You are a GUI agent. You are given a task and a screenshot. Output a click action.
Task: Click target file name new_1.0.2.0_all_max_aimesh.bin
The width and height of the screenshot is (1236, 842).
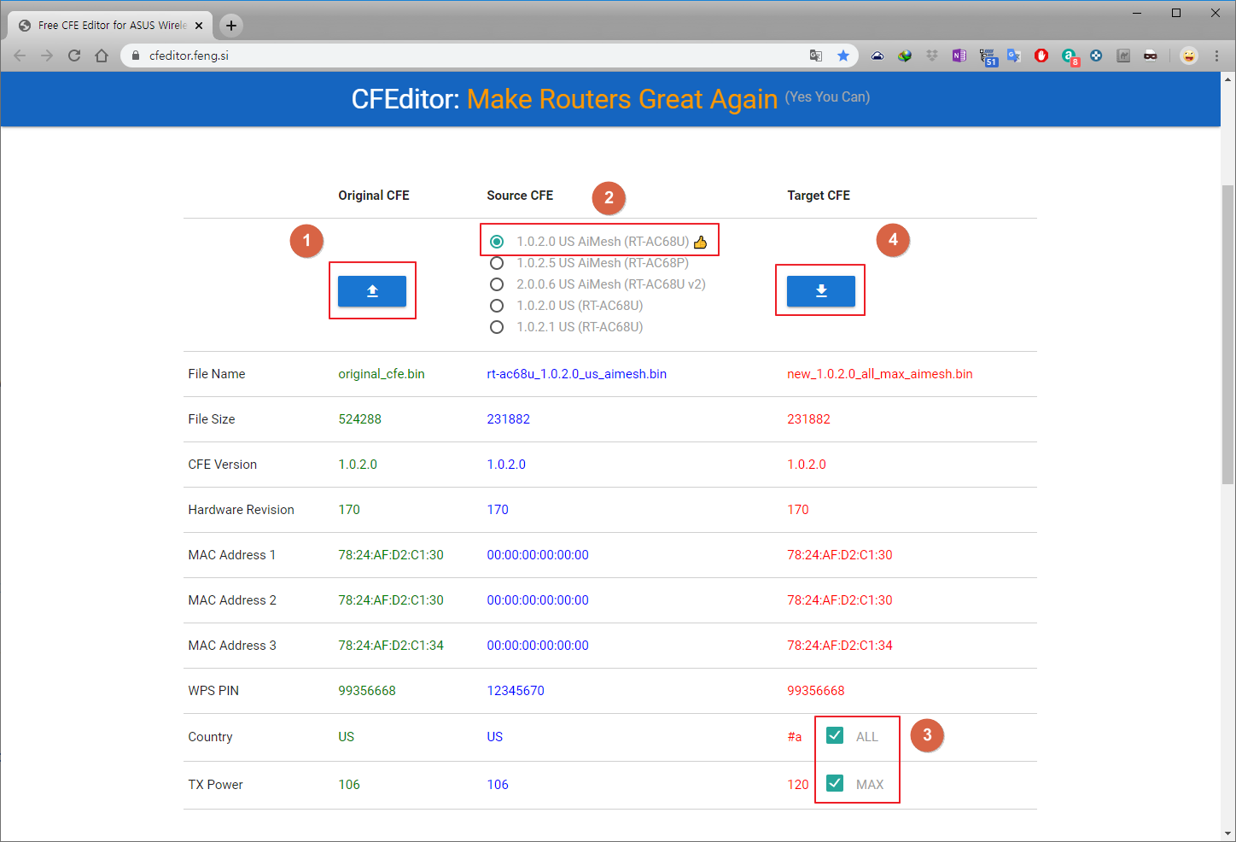point(880,374)
